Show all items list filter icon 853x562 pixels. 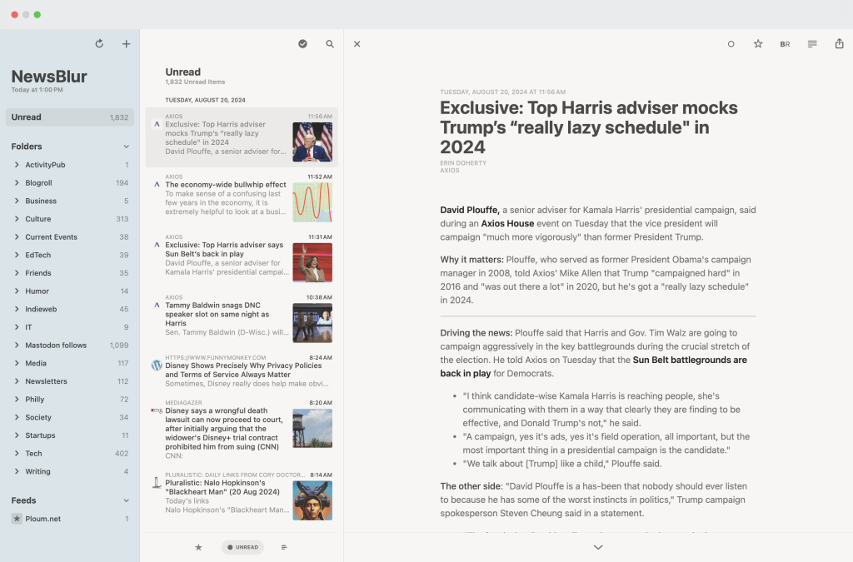coord(284,547)
